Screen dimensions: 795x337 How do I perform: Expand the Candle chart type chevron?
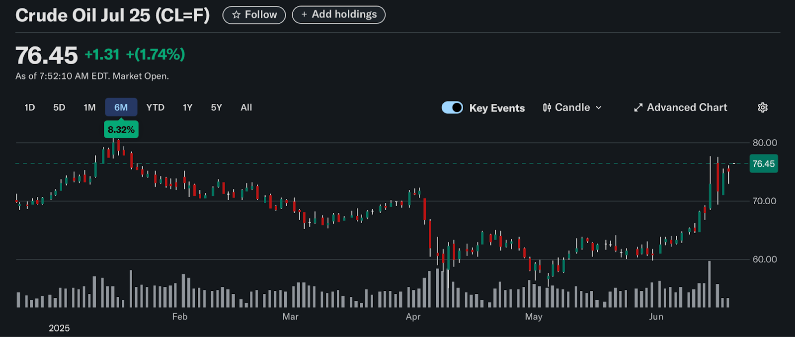(x=599, y=107)
